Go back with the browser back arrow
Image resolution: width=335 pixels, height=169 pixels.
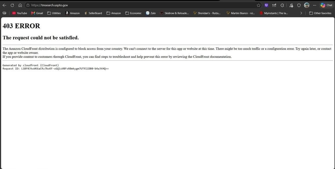[x=4, y=5]
